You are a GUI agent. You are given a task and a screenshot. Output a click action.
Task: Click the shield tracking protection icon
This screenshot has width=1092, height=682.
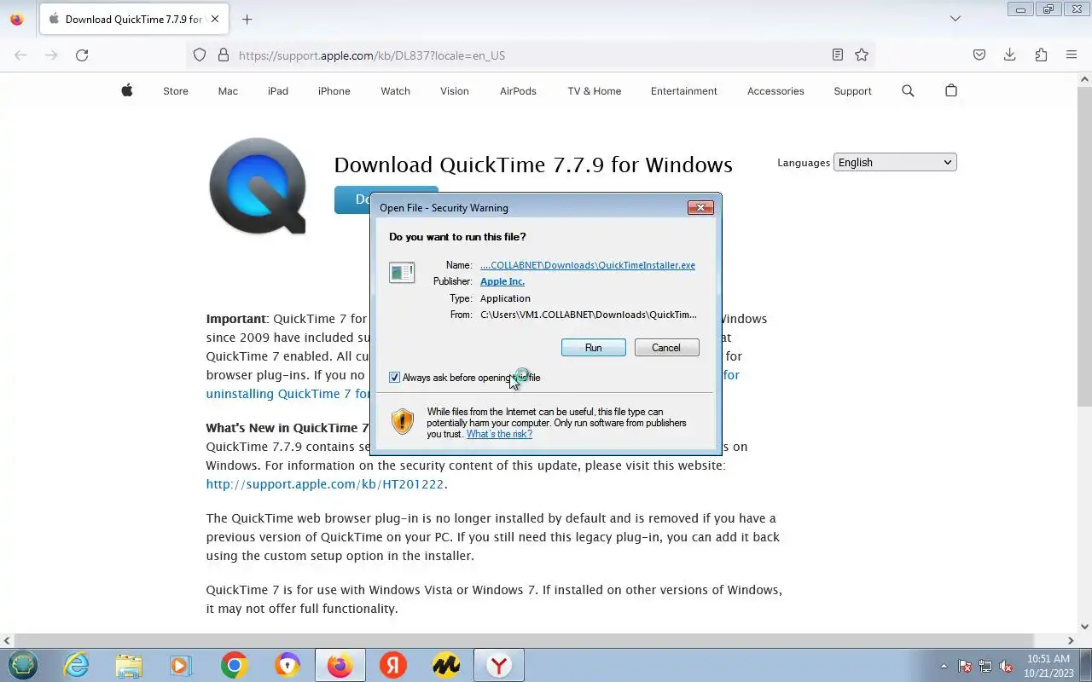tap(200, 55)
